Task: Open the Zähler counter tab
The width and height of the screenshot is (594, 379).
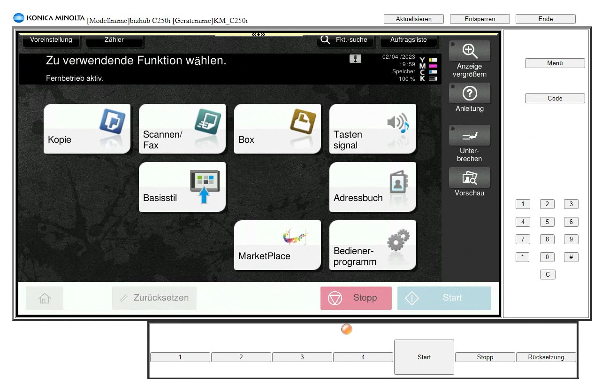Action: [114, 40]
